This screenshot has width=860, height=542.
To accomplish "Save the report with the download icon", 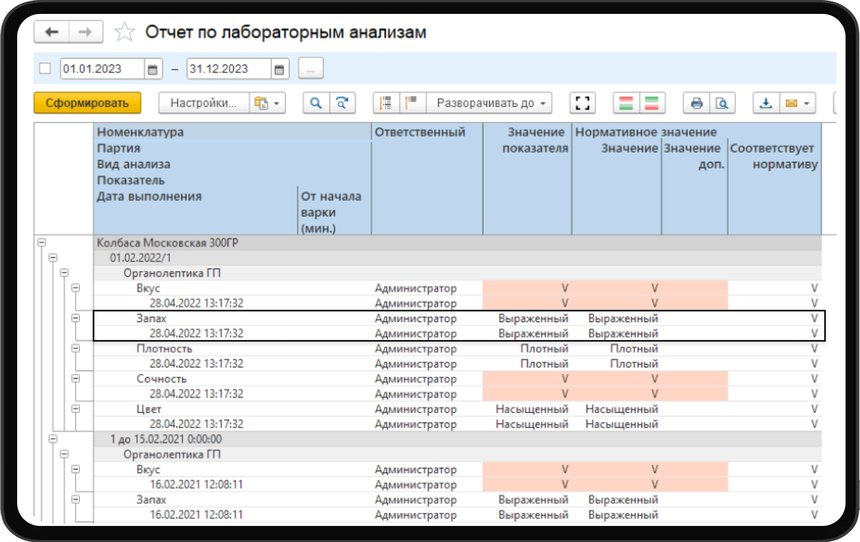I will pos(766,103).
